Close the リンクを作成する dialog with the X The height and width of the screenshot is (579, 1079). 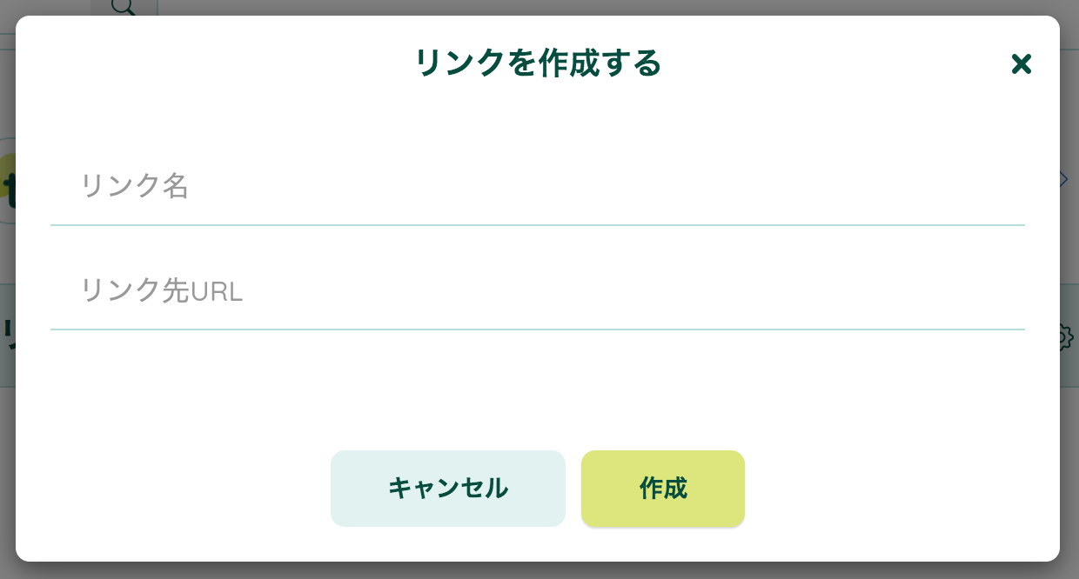pos(1021,63)
